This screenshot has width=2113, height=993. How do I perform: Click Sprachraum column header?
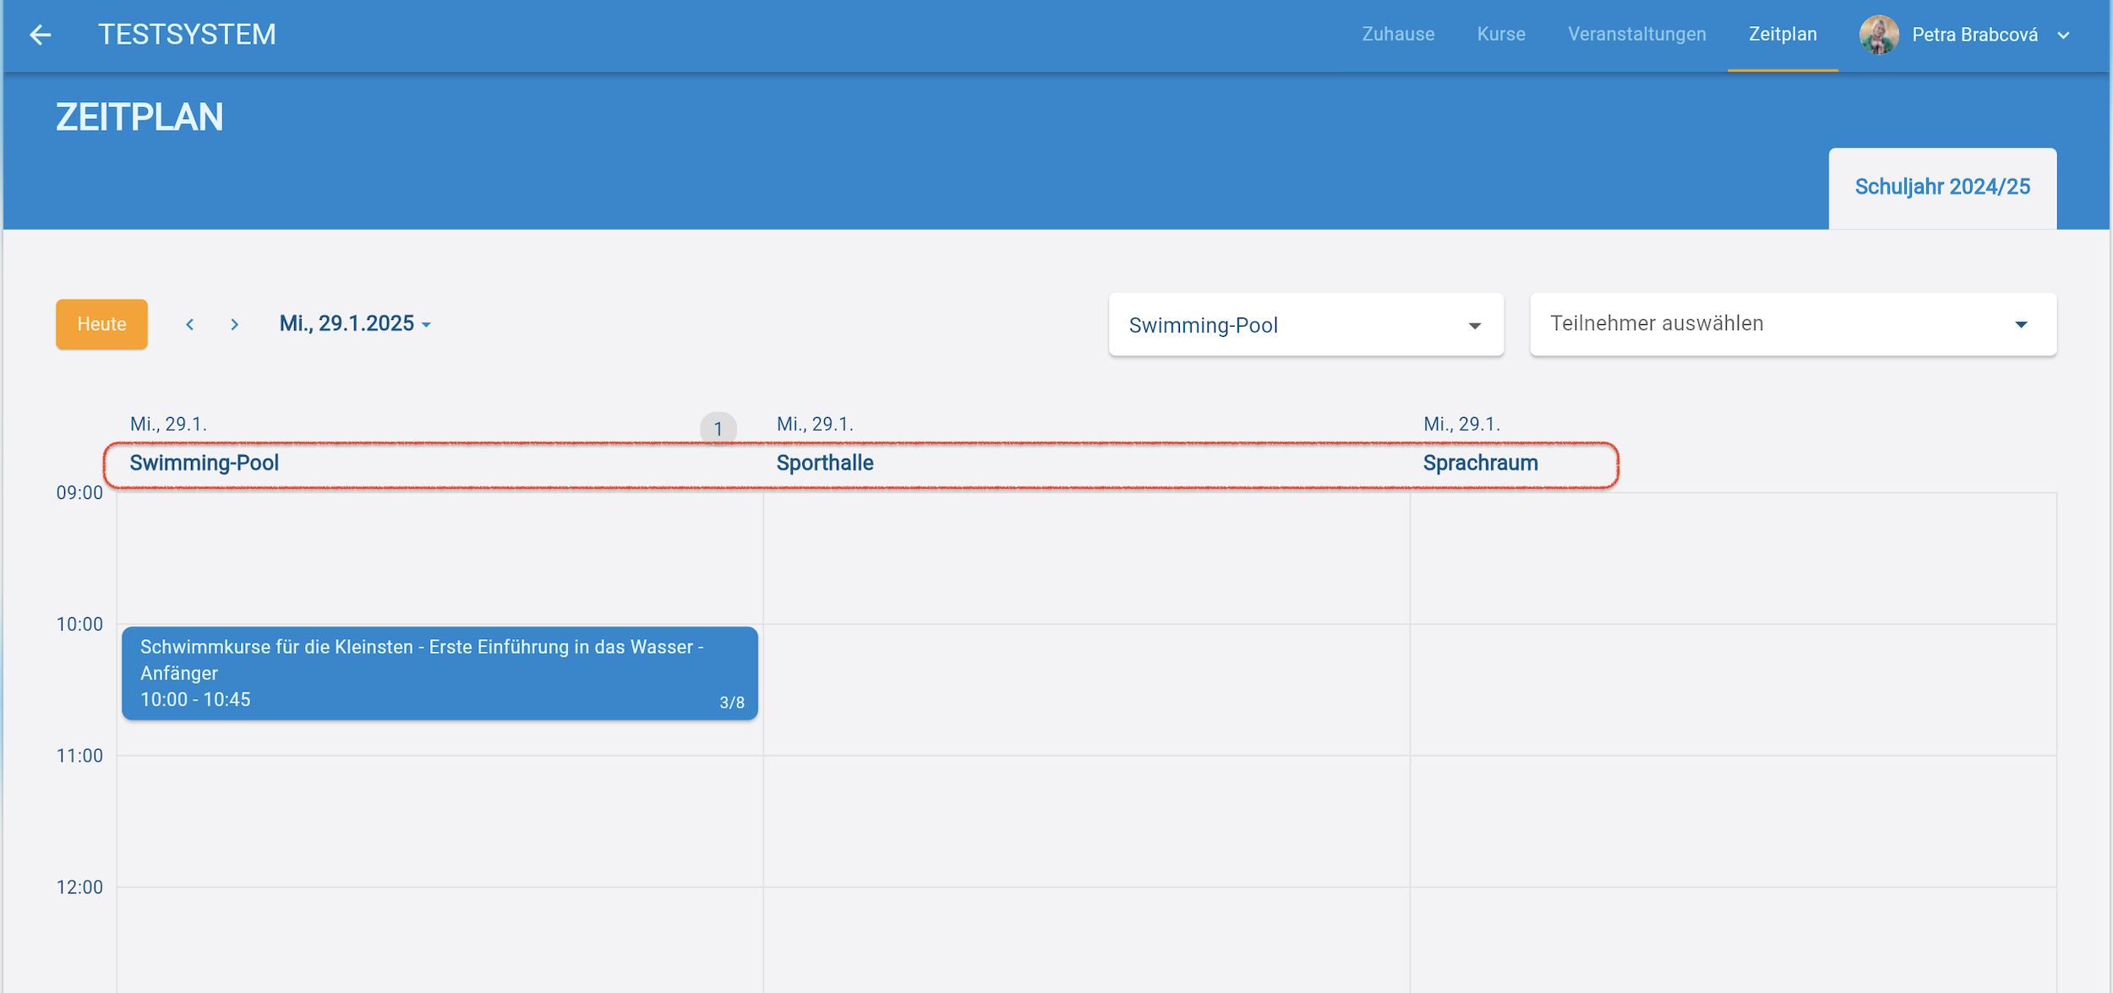click(x=1480, y=463)
